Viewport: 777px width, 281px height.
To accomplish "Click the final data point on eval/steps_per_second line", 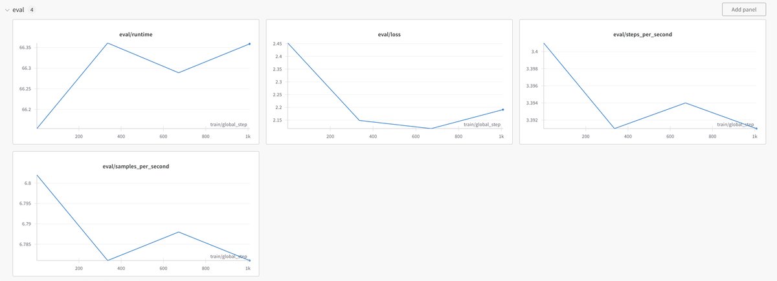I will click(x=756, y=129).
